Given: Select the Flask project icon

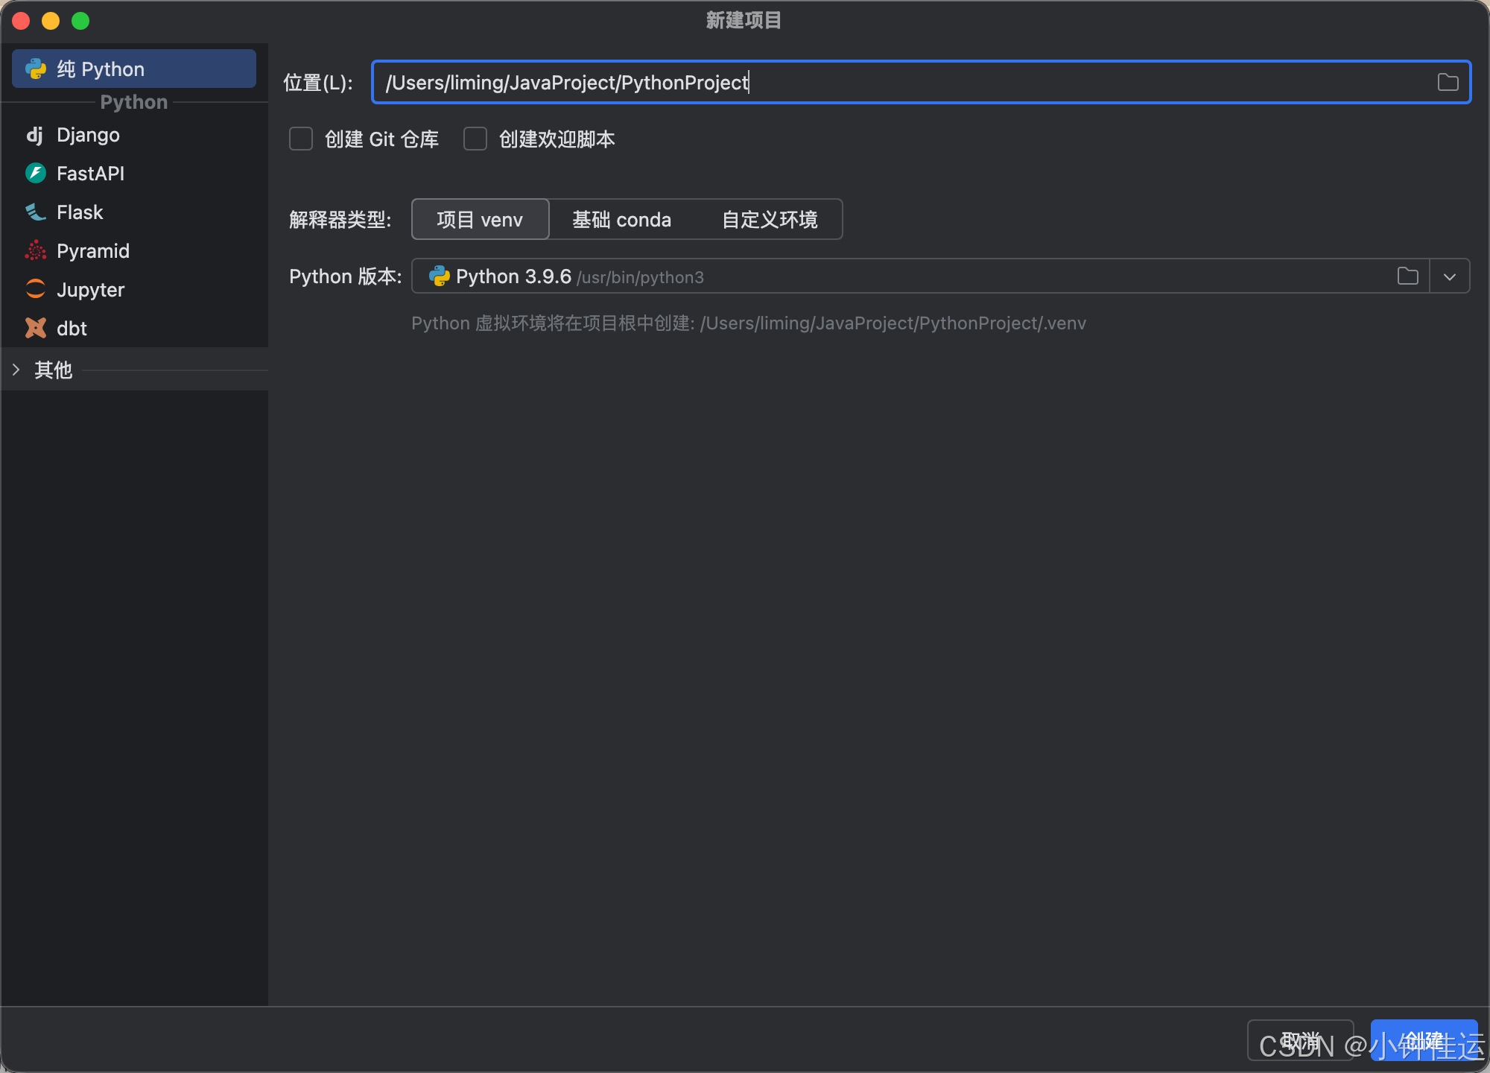Looking at the screenshot, I should pyautogui.click(x=35, y=212).
